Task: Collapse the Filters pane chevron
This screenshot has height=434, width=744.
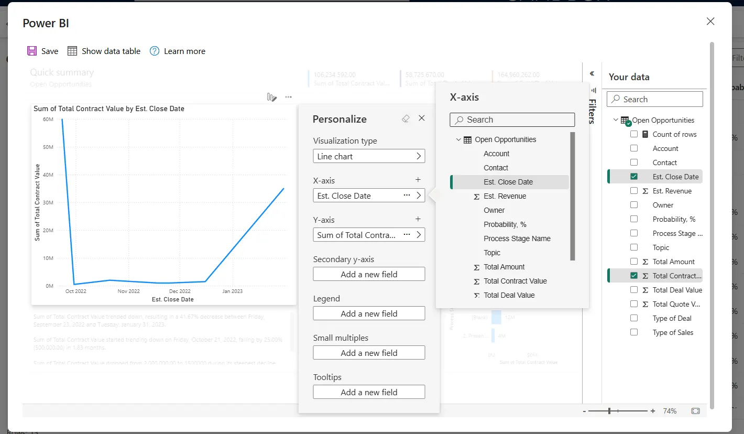Action: click(592, 74)
